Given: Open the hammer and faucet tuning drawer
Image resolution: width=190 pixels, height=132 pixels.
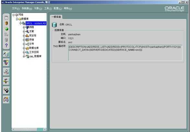Looking at the screenshot, I should pos(6,81).
